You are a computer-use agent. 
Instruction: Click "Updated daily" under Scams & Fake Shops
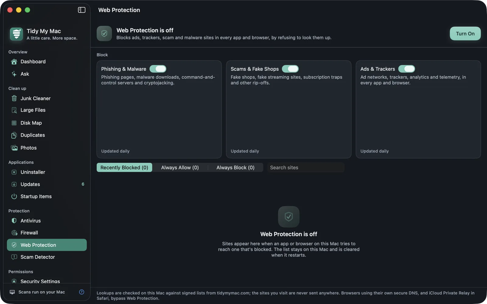[245, 151]
